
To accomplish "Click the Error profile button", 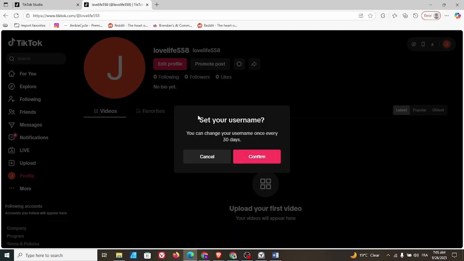I will (431, 16).
